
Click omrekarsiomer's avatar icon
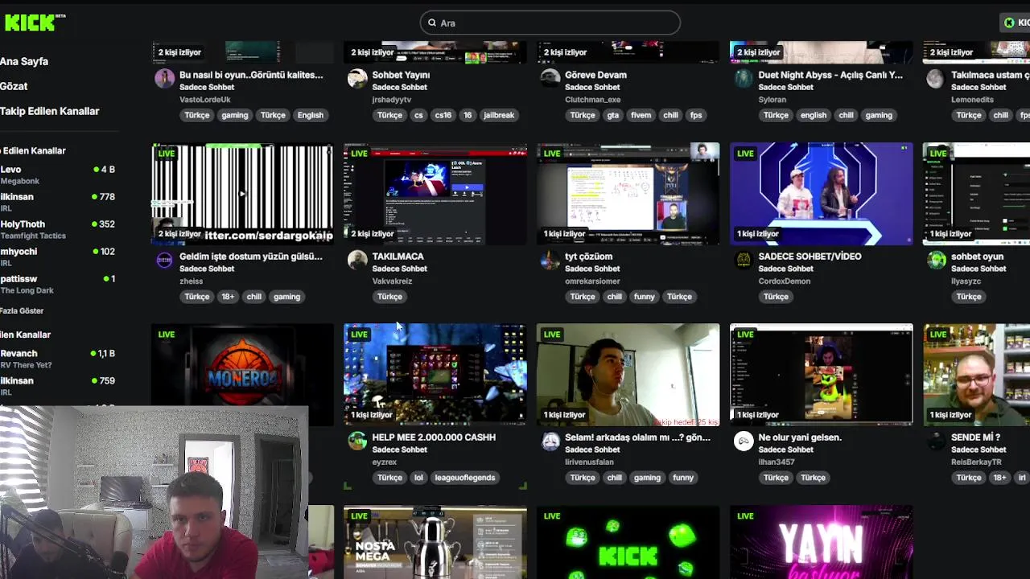pyautogui.click(x=550, y=260)
